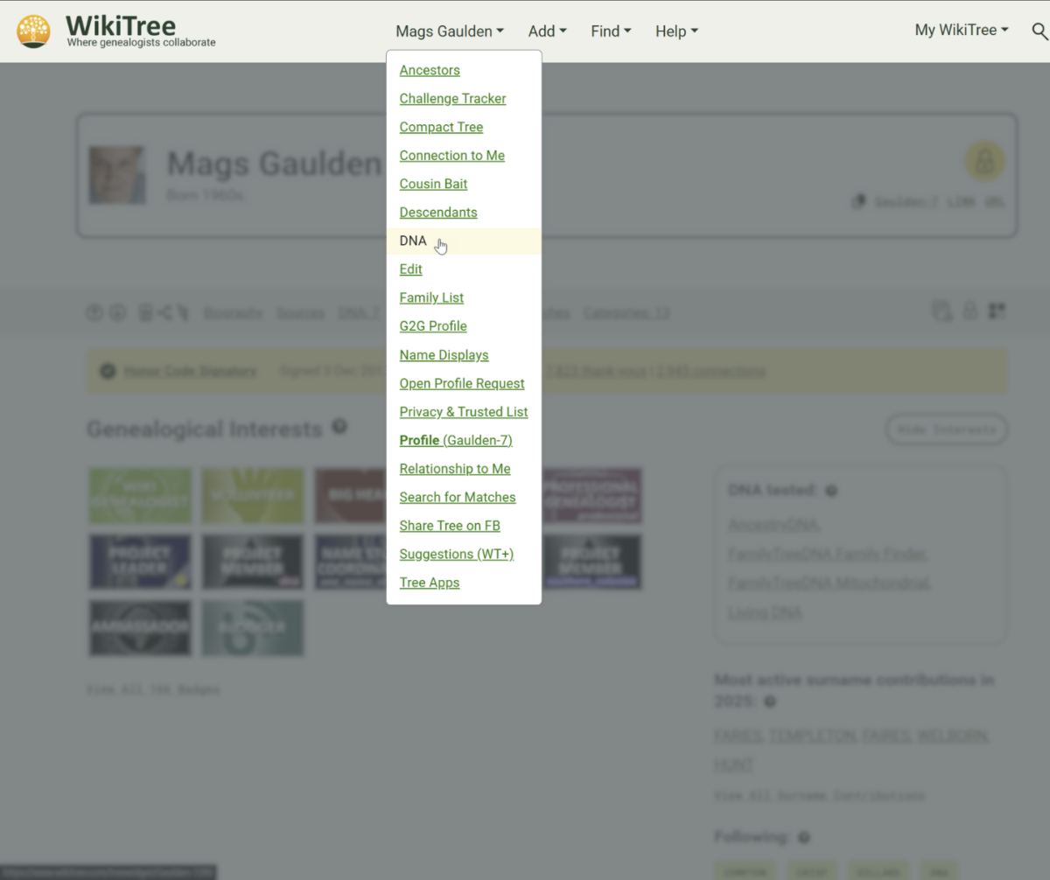Open Cousin Bait from the menu

[x=433, y=184]
